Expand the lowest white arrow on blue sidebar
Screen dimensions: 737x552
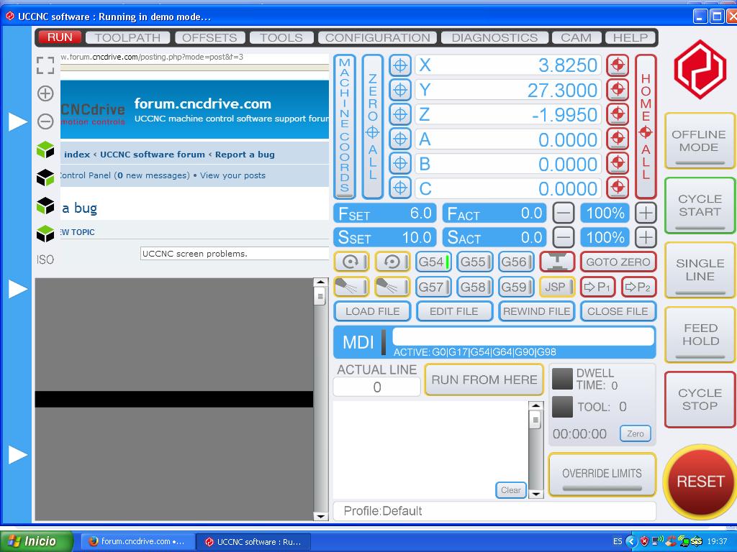[x=18, y=454]
